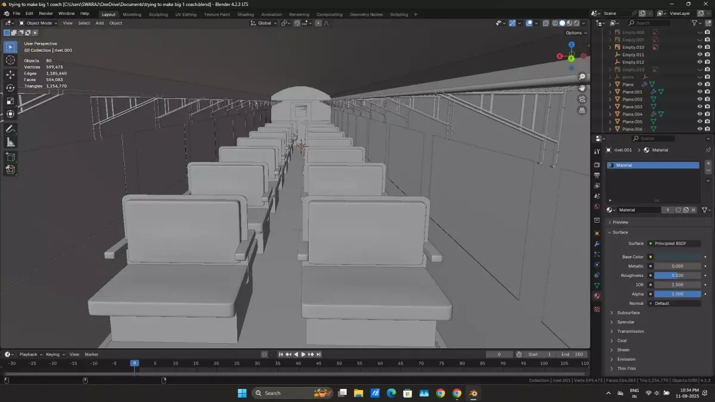Screen dimensions: 715x402
Task: Expand Empty.010 in the outliner
Action: 610,47
